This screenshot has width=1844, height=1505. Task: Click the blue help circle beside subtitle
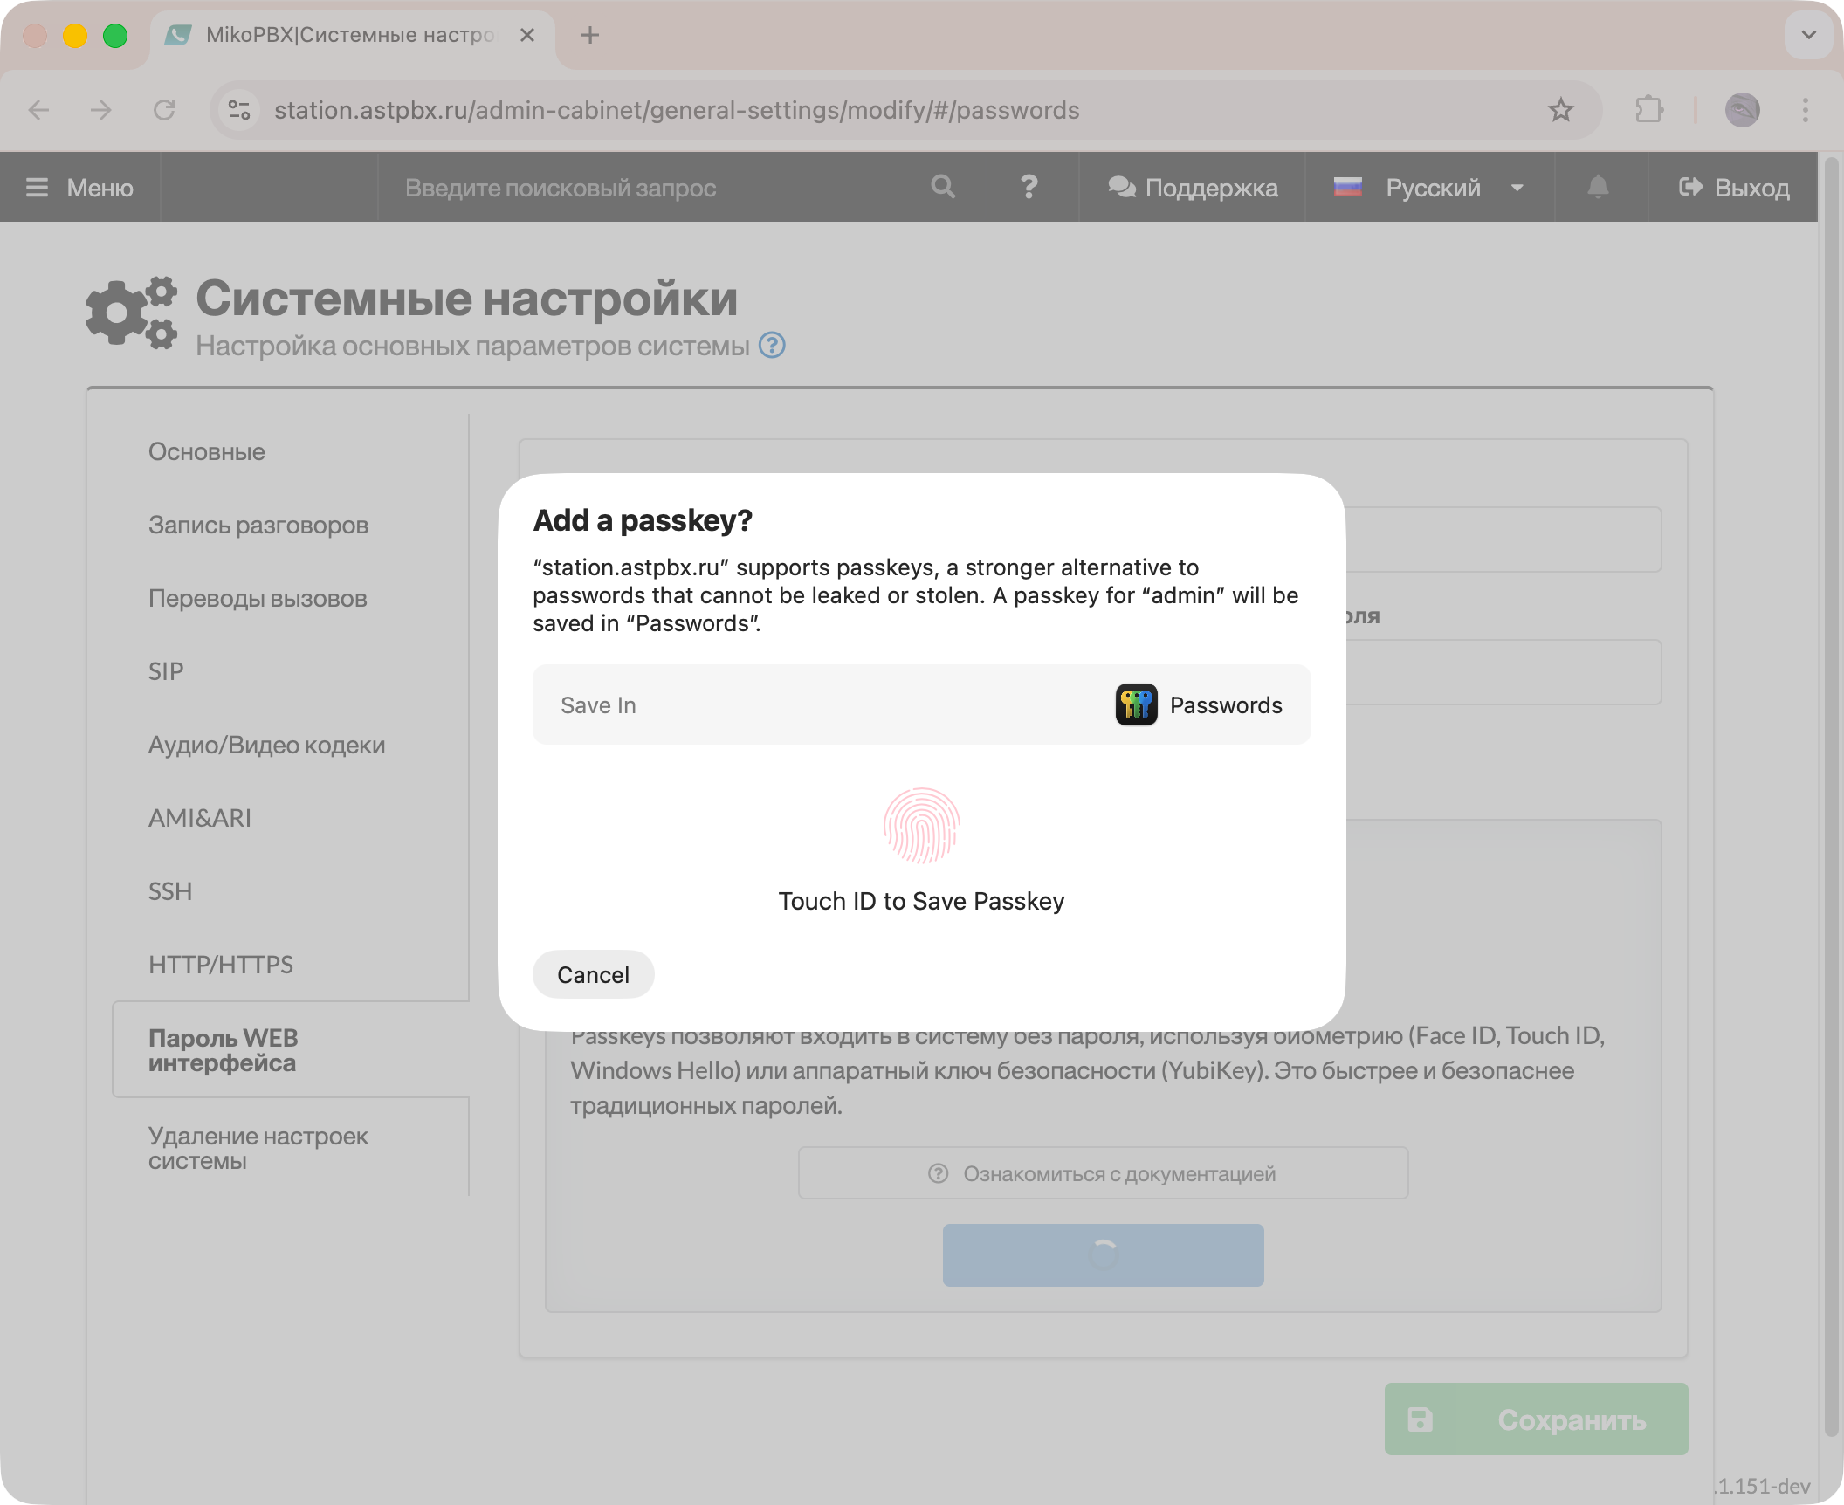click(772, 346)
